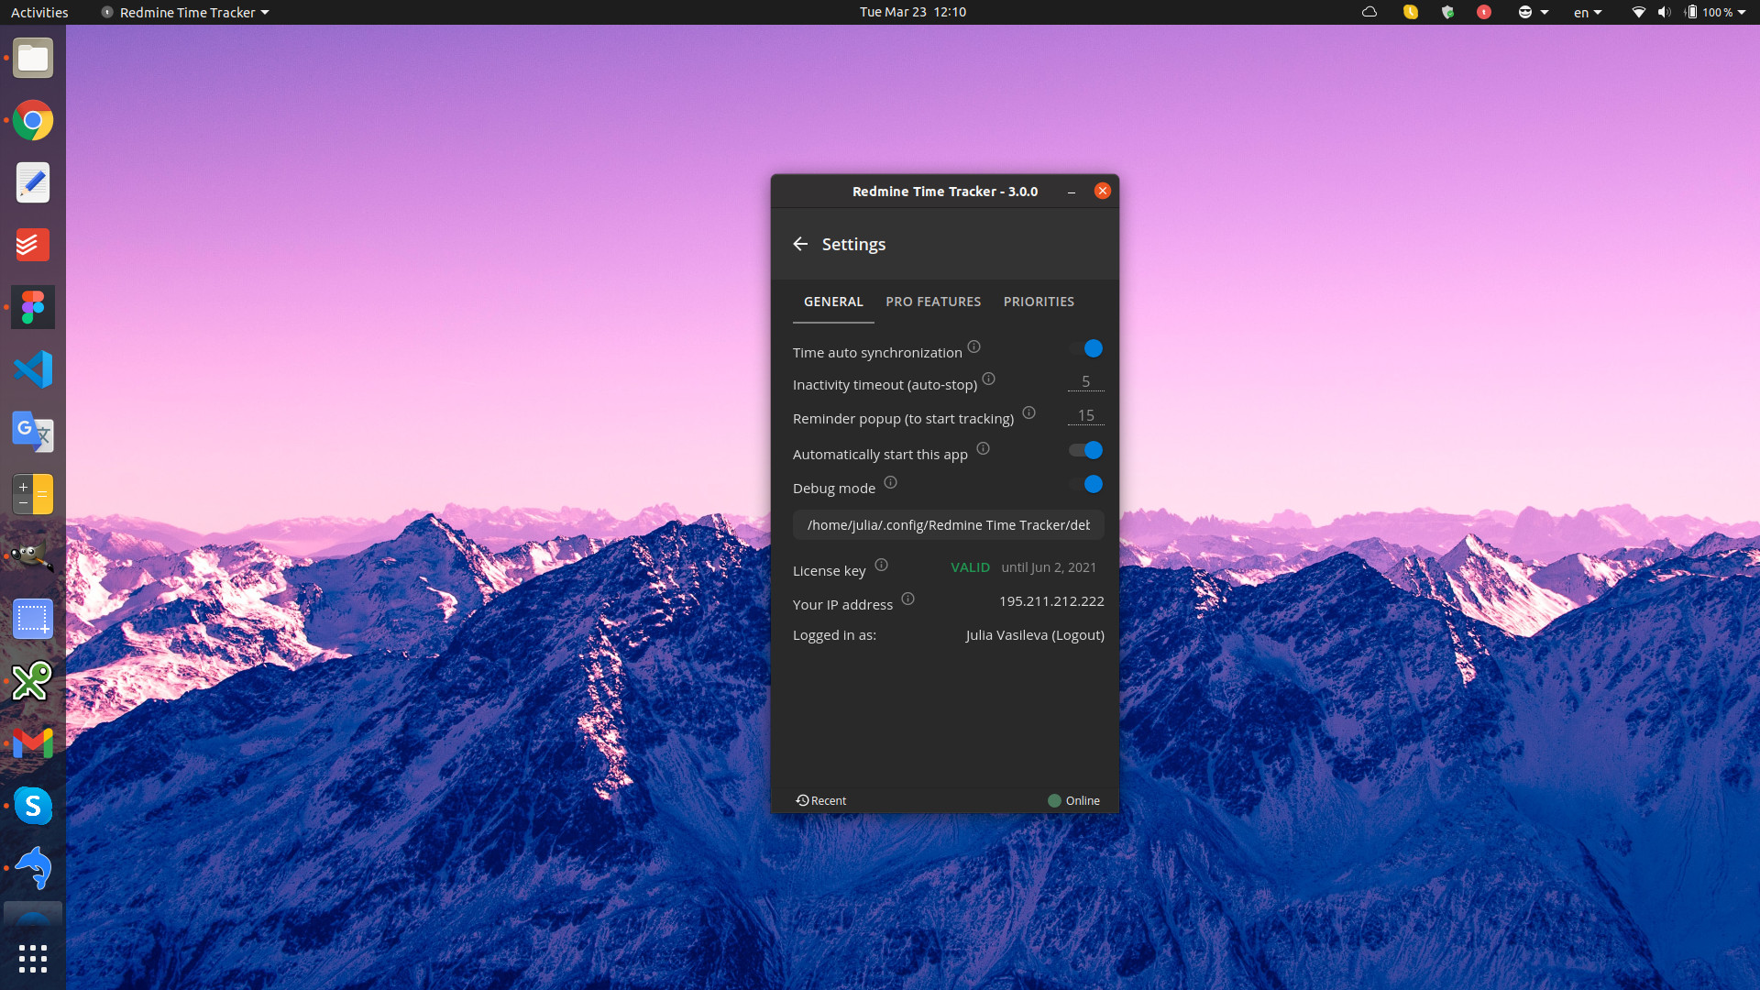
Task: Click the debug log path field
Action: [949, 525]
